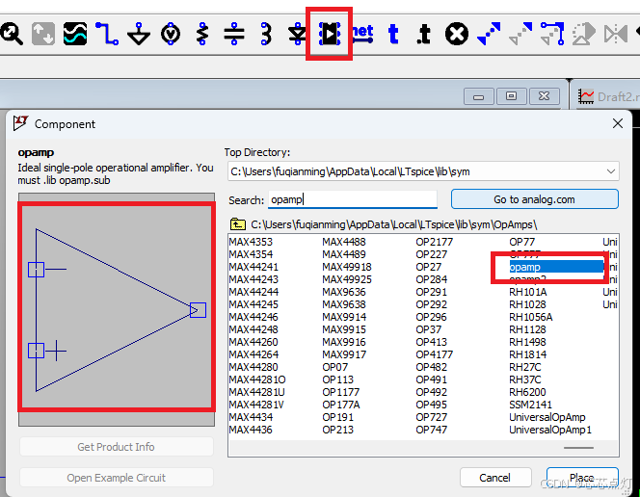The height and width of the screenshot is (497, 640).
Task: Click the opamp symbol preview
Action: [117, 310]
